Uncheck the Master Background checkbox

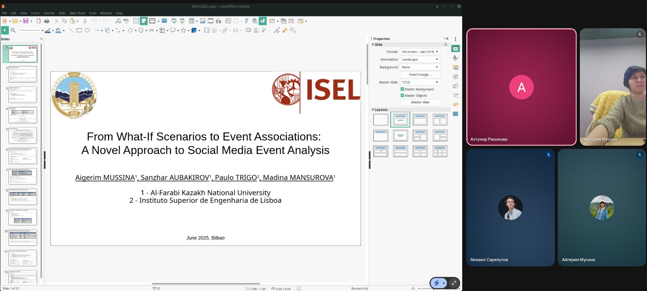tap(402, 89)
